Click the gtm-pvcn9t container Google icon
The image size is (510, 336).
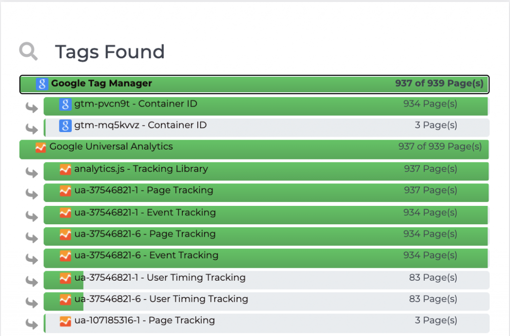coord(65,105)
